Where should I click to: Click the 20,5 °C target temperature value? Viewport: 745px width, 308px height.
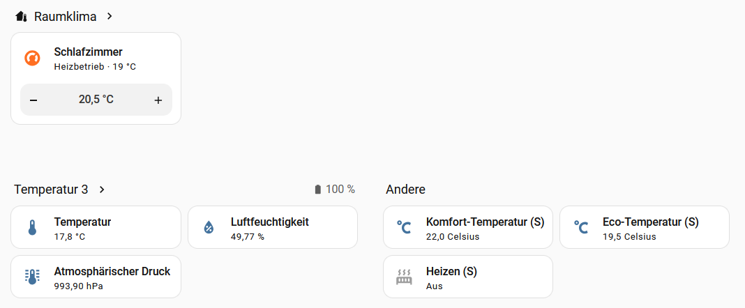pyautogui.click(x=96, y=100)
